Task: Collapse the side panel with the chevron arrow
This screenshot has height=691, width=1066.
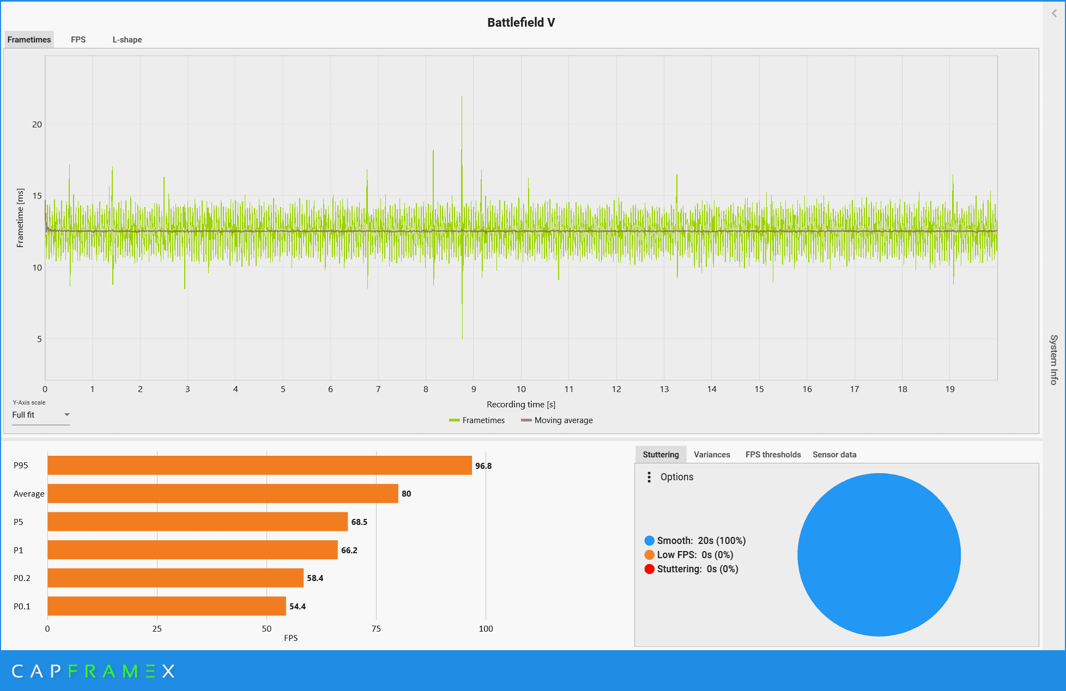Action: click(x=1054, y=14)
